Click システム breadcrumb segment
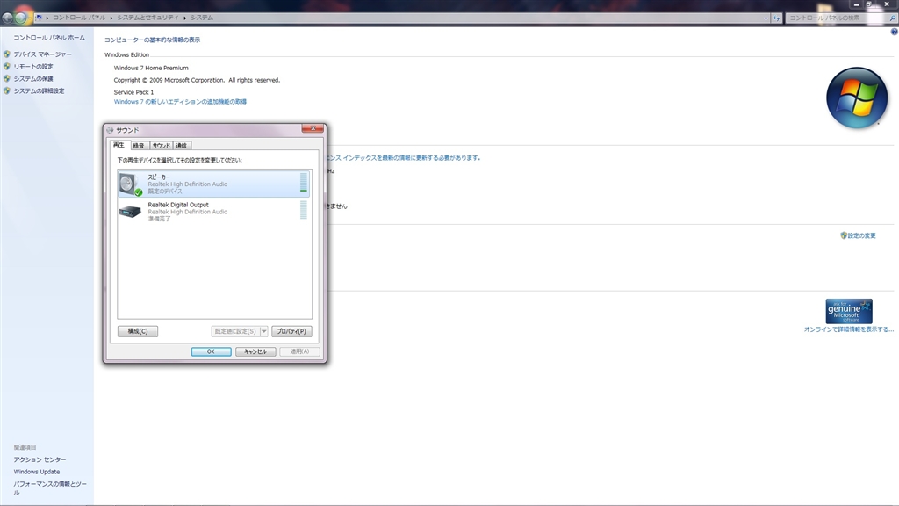899x506 pixels. 202,18
